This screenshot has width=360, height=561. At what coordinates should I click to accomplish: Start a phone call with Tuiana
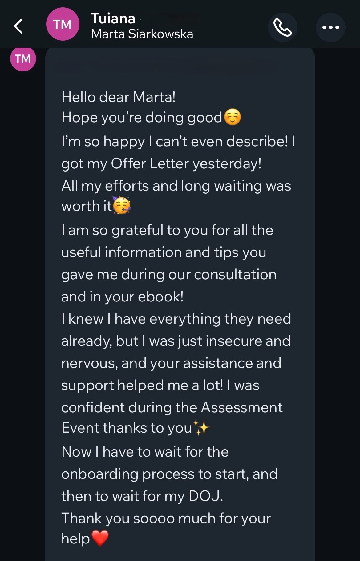[282, 27]
